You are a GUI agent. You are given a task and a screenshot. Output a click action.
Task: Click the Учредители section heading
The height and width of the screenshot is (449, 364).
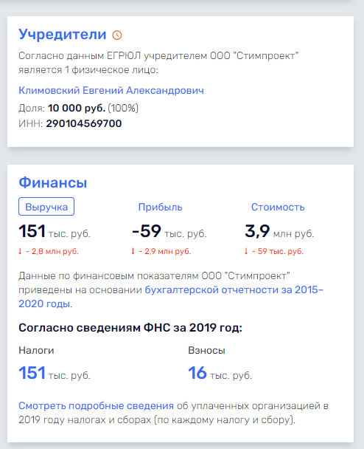click(x=63, y=35)
